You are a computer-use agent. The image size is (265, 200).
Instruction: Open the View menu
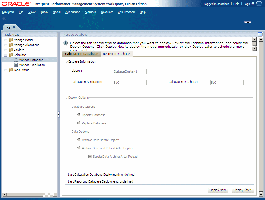pos(32,12)
